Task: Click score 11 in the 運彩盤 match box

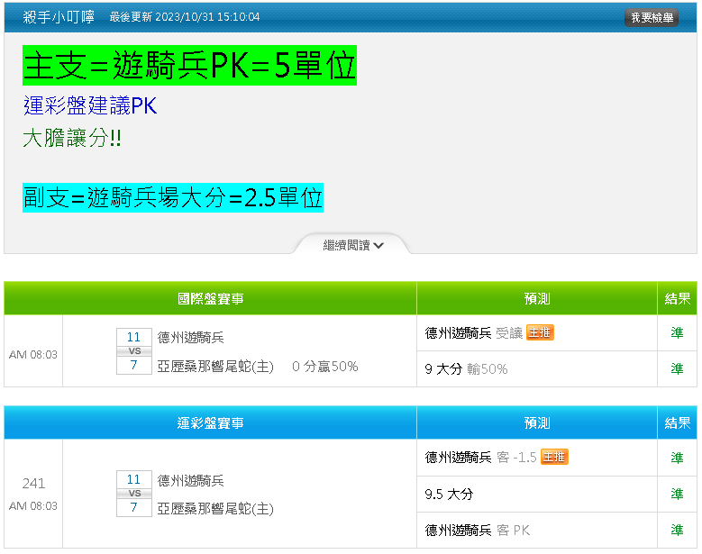Action: tap(134, 479)
